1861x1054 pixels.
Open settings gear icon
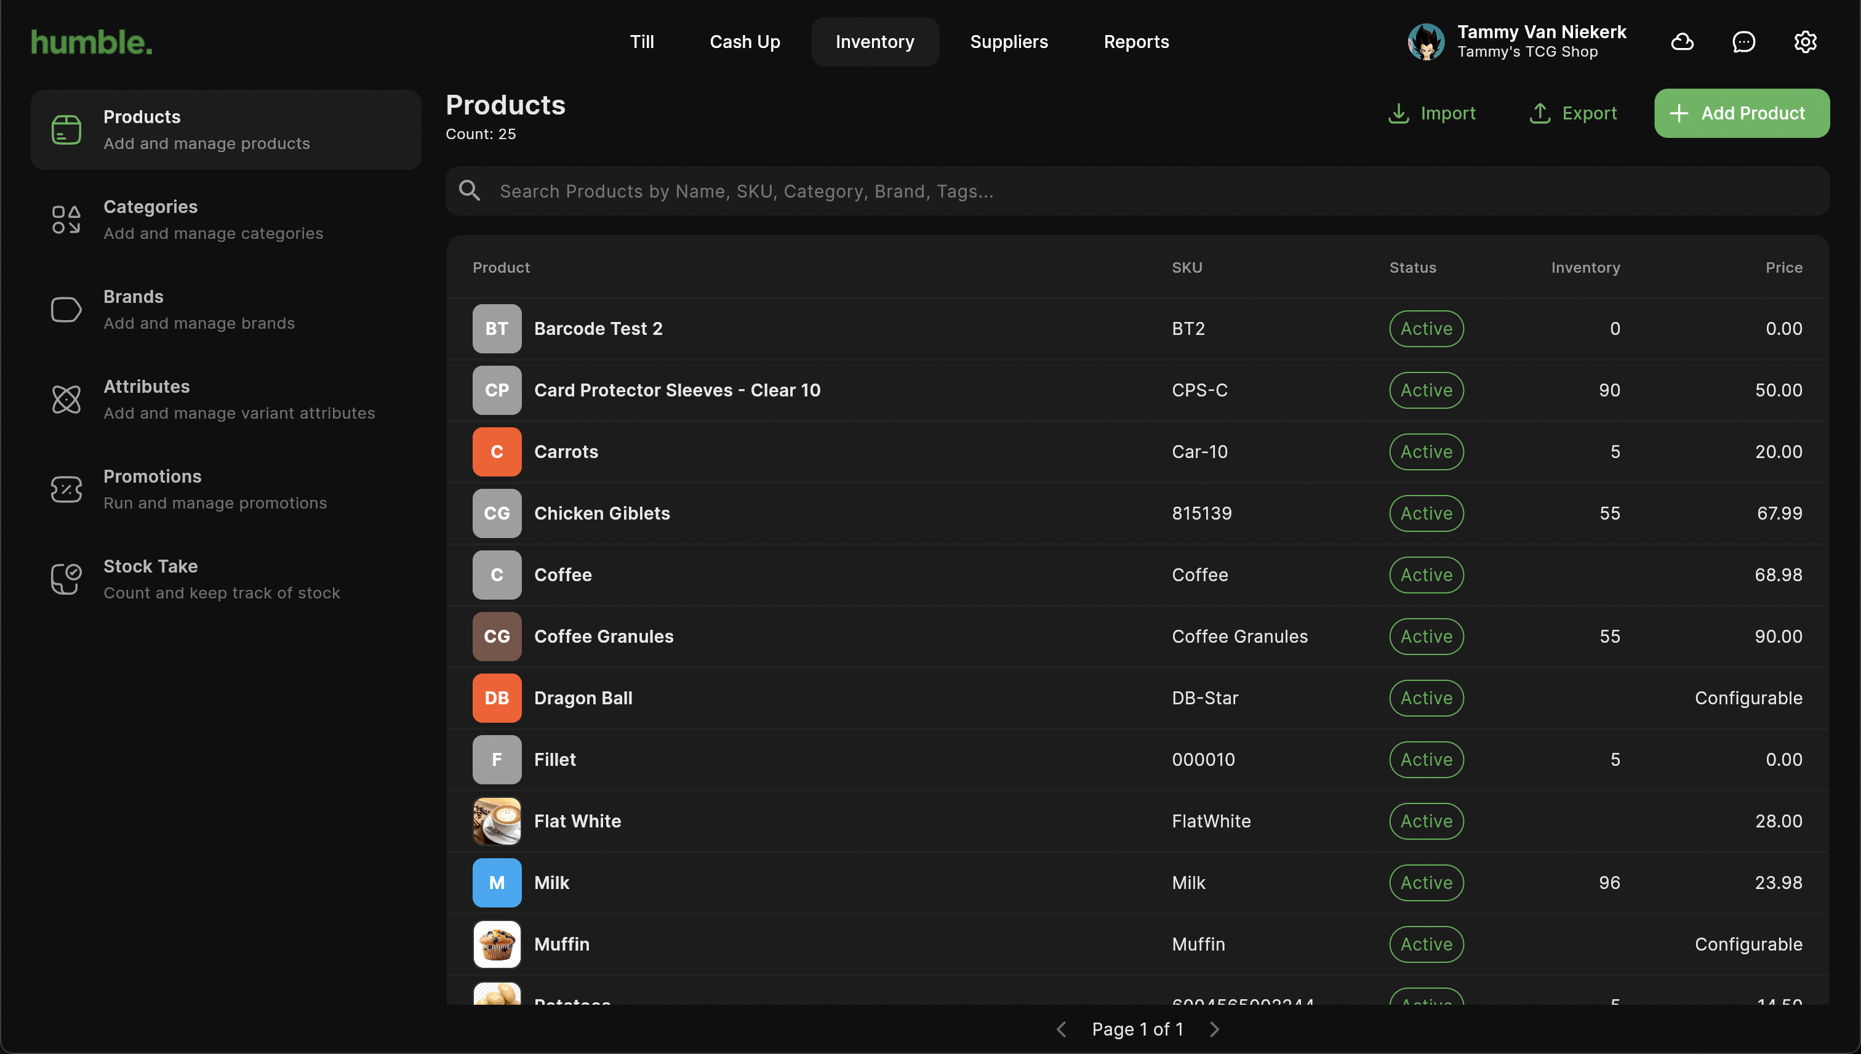1805,42
